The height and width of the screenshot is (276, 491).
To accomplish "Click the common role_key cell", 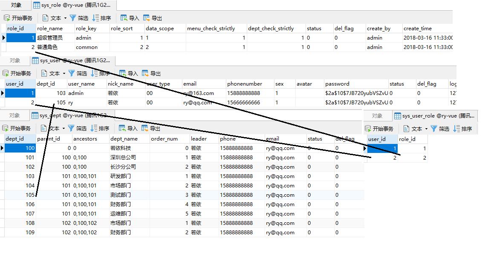I will click(x=92, y=47).
